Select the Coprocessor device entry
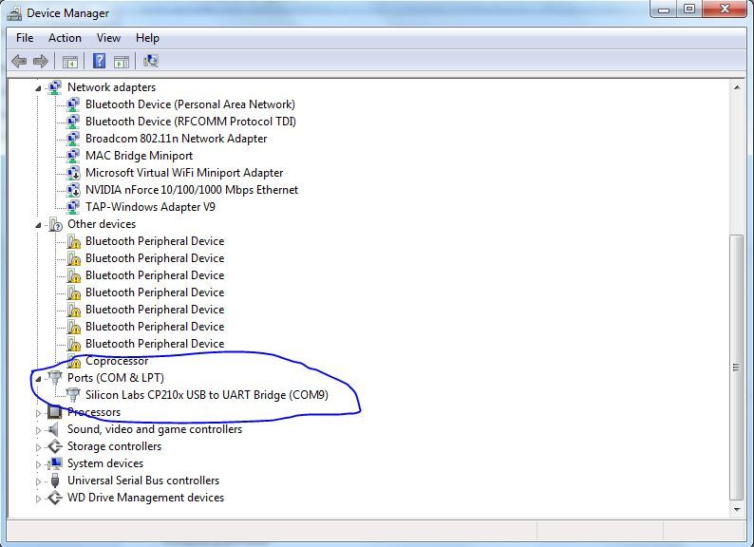Image resolution: width=754 pixels, height=547 pixels. point(117,361)
